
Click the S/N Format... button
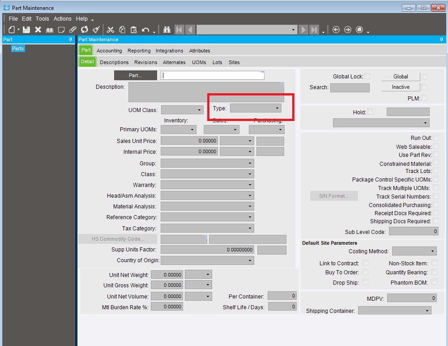334,196
